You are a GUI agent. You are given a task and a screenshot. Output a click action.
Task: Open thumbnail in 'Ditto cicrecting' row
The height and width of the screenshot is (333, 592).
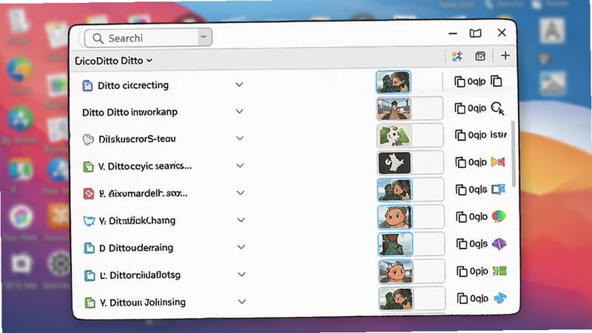click(394, 82)
